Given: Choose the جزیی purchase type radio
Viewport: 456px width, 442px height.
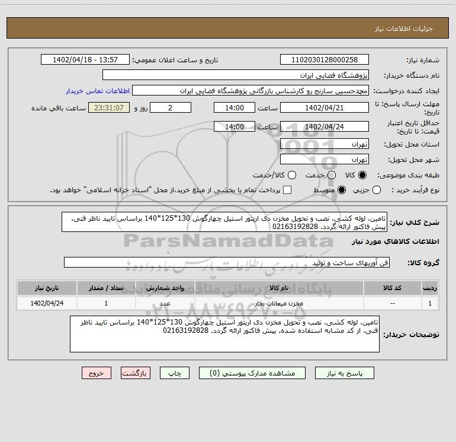Looking at the screenshot, I should click(377, 190).
